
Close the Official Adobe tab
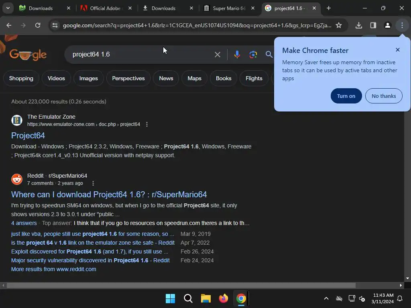130,8
